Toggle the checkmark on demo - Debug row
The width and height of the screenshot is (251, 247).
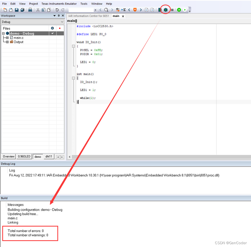click(x=53, y=33)
